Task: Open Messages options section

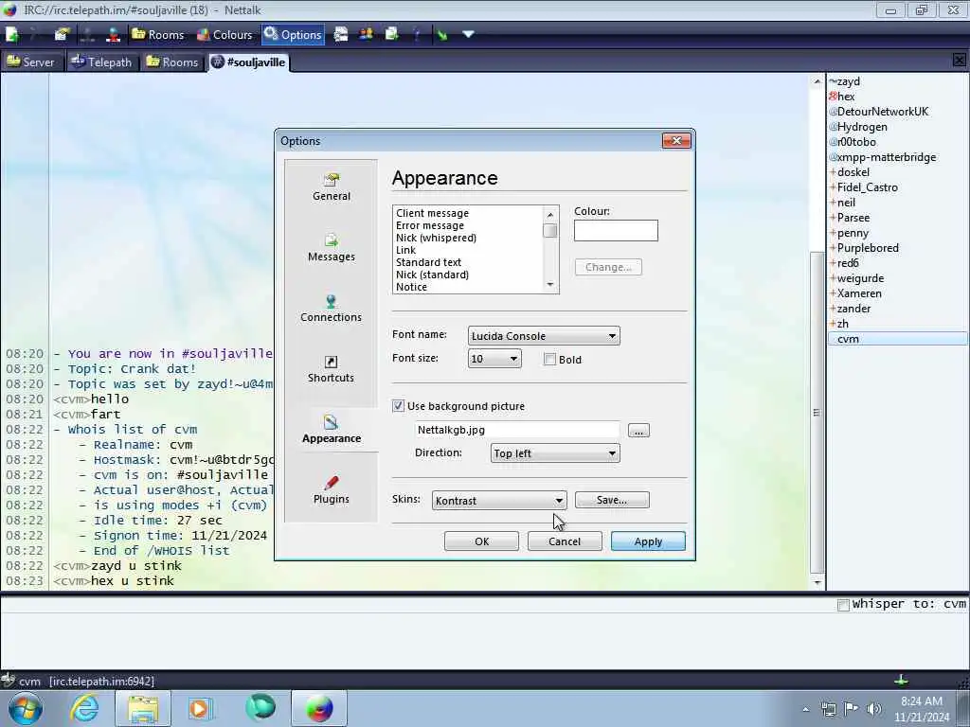Action: click(331, 248)
